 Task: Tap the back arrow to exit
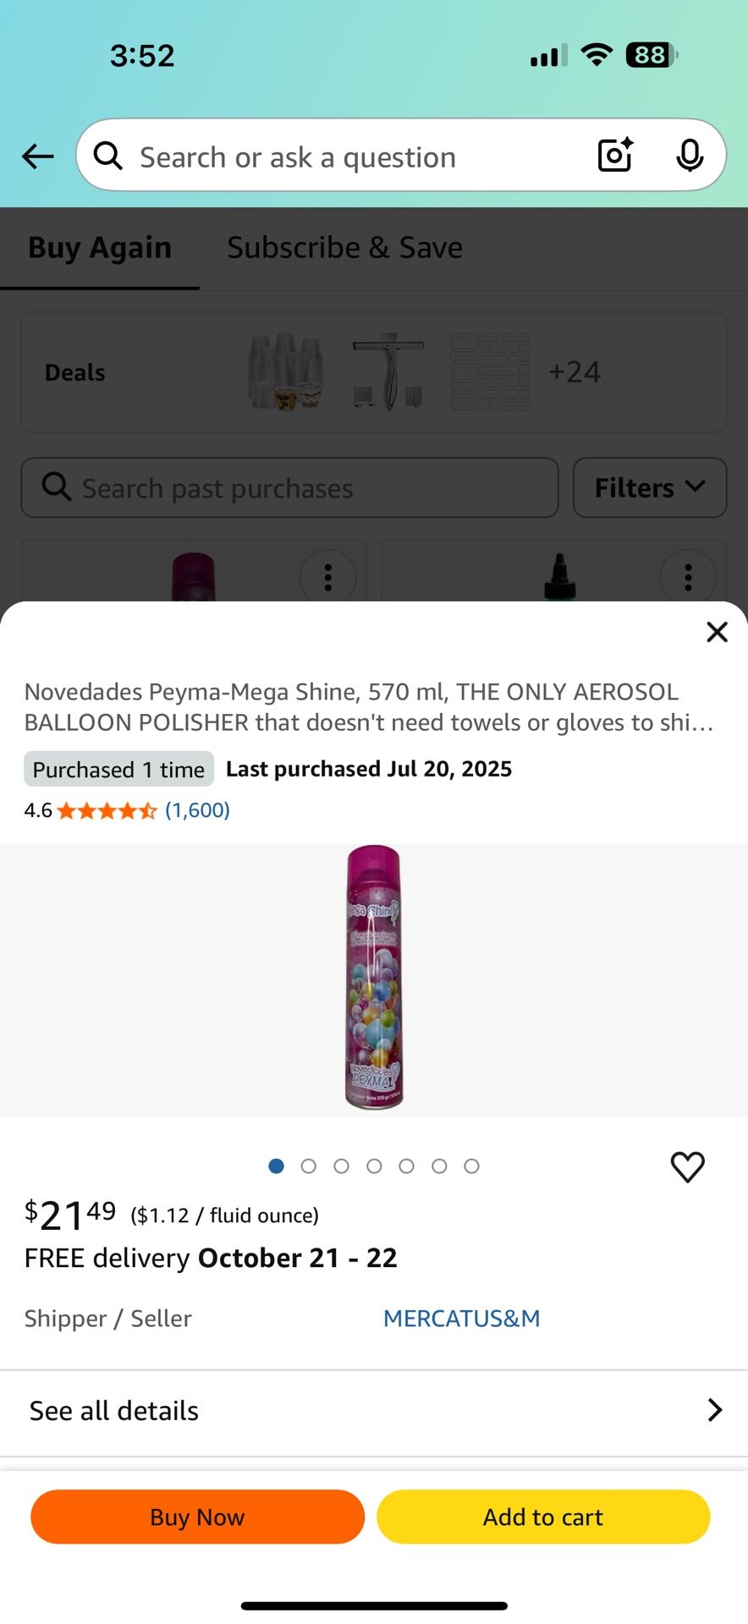click(37, 156)
